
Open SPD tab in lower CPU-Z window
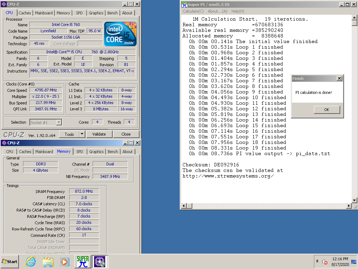coord(80,152)
